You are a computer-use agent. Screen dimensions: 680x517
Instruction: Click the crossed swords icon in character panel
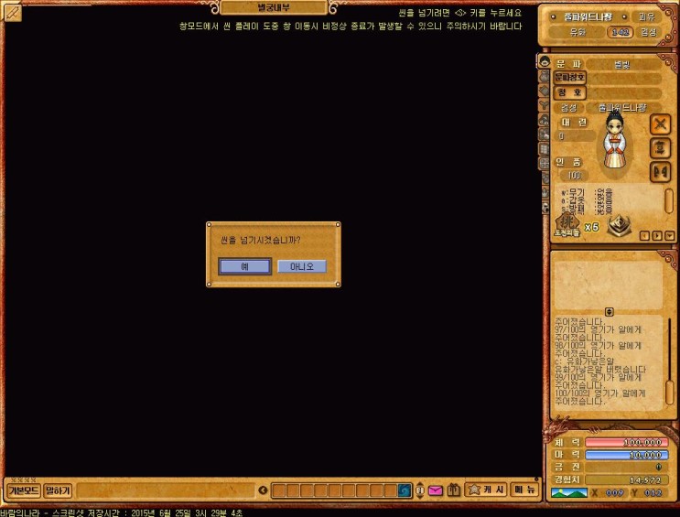click(660, 124)
